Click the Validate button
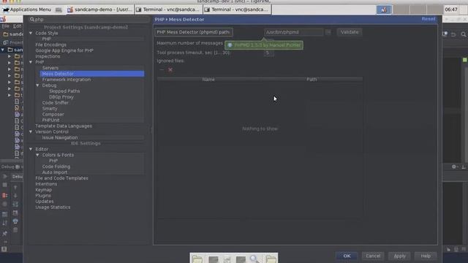This screenshot has width=468, height=263. (x=350, y=32)
